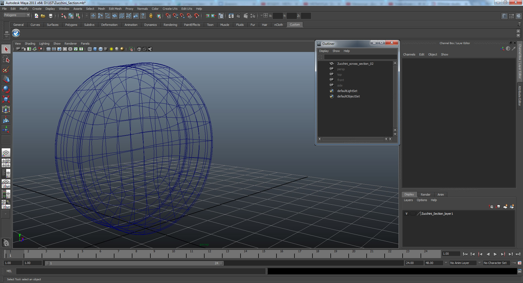Select defaultLightSet in Outliner

[x=347, y=91]
